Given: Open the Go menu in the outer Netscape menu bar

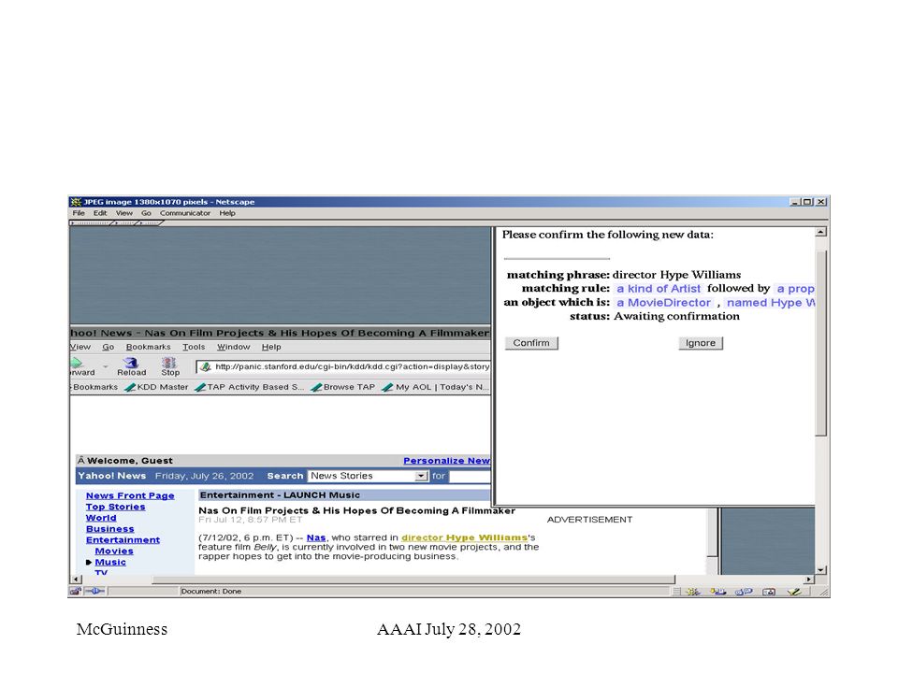Looking at the screenshot, I should click(x=147, y=213).
